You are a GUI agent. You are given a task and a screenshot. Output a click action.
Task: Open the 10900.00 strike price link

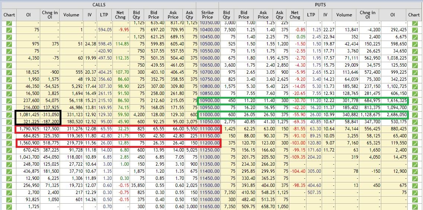point(210,101)
